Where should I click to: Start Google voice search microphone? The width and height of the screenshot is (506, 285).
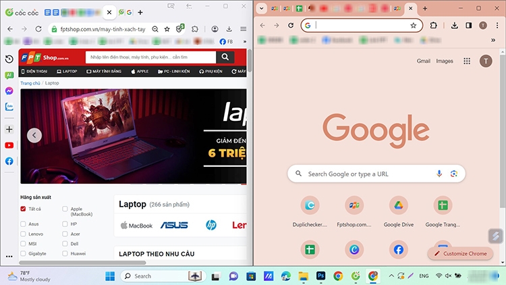(x=439, y=174)
